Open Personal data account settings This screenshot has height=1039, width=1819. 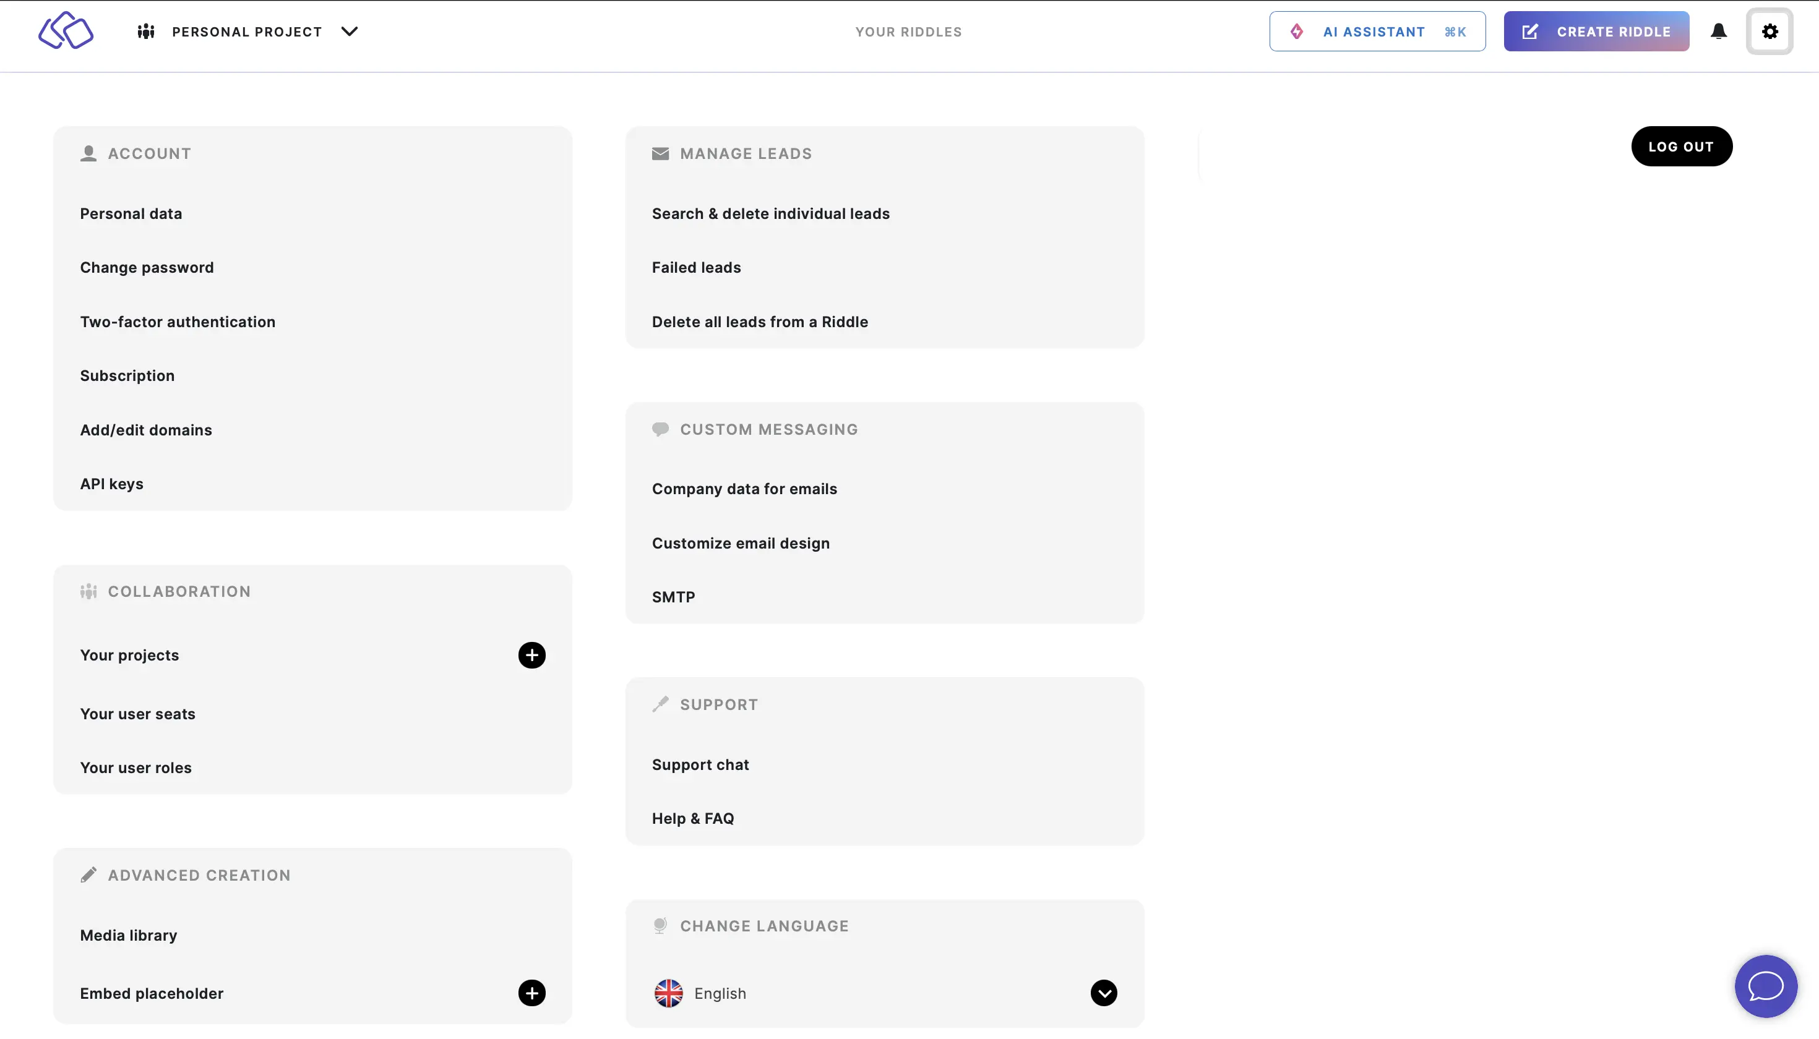pos(131,213)
